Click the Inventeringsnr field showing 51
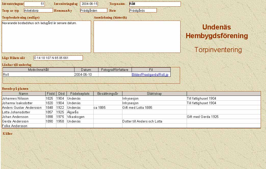 [34, 4]
